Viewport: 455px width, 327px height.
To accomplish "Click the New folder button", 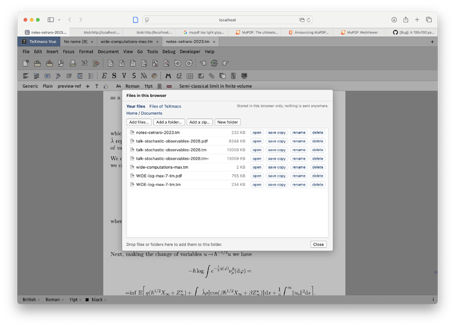I will pyautogui.click(x=228, y=122).
